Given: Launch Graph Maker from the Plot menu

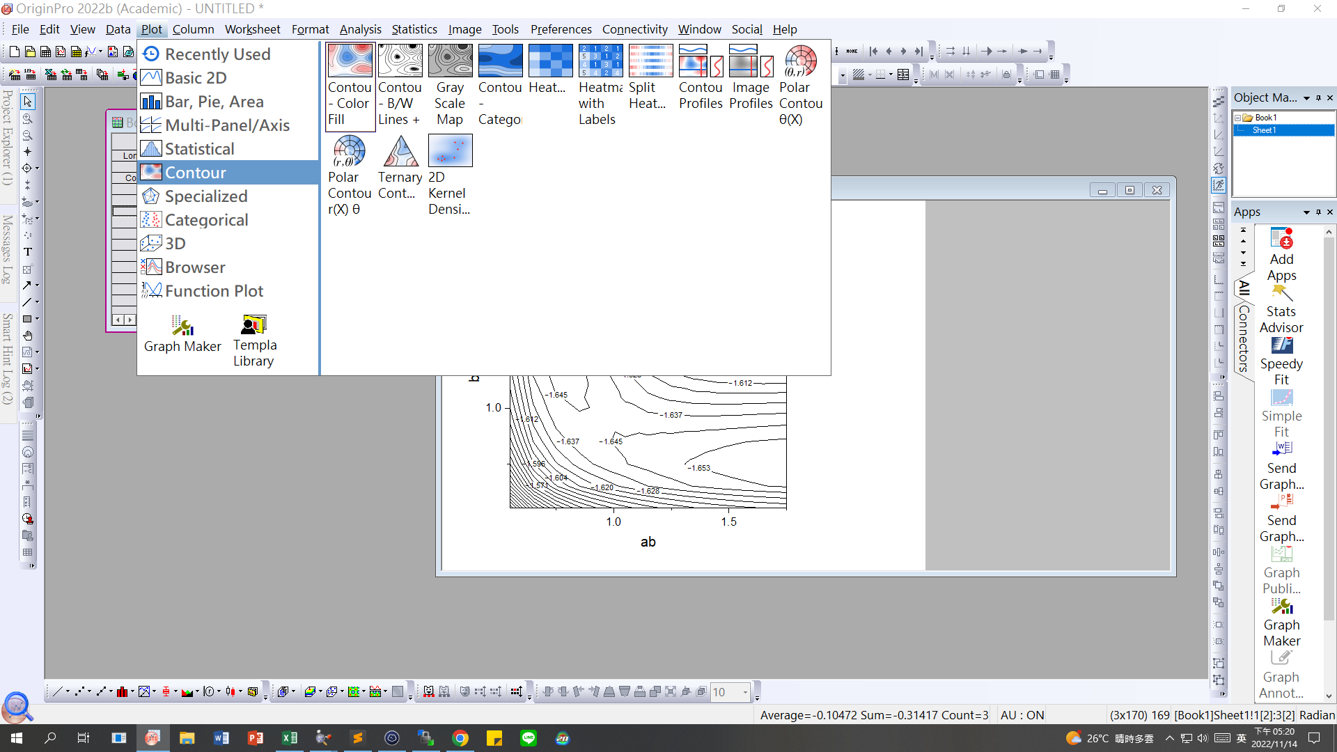Looking at the screenshot, I should click(182, 334).
